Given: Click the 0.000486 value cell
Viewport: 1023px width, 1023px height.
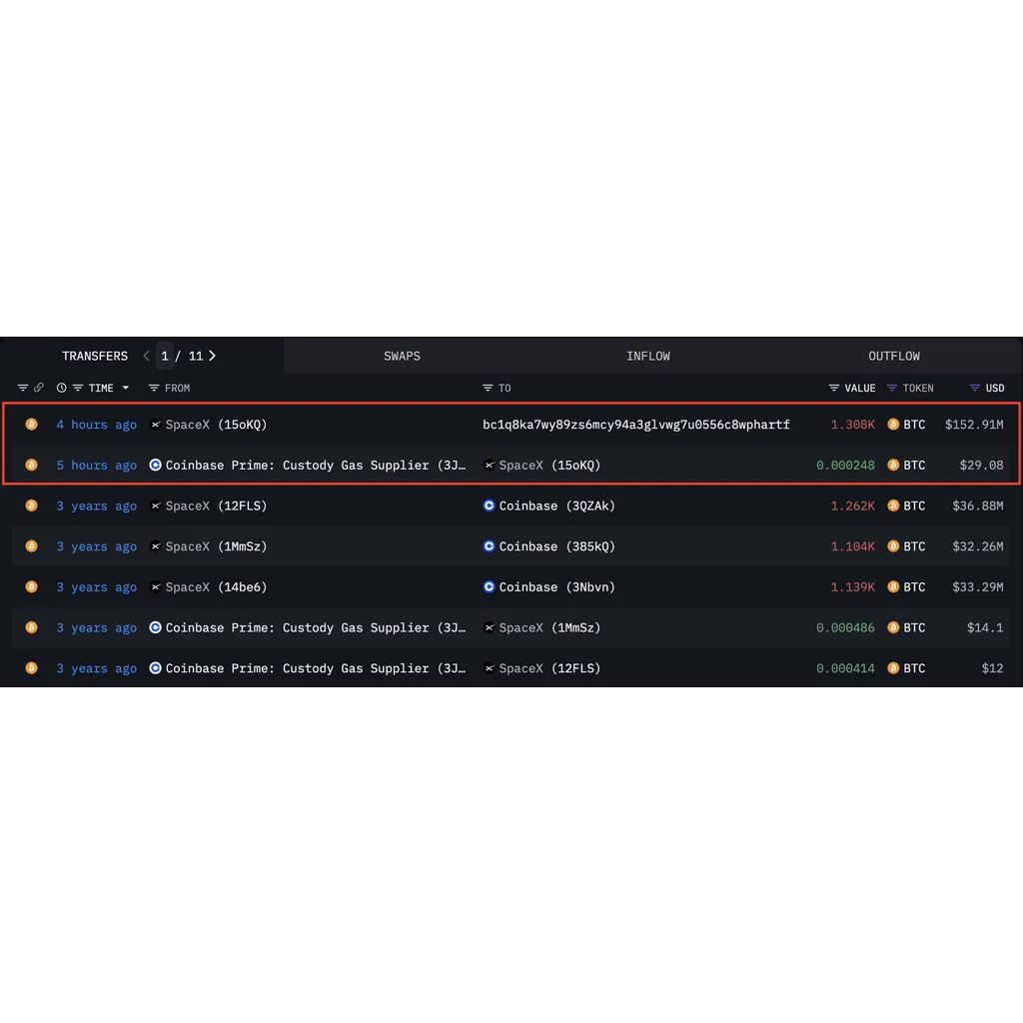Looking at the screenshot, I should coord(845,627).
